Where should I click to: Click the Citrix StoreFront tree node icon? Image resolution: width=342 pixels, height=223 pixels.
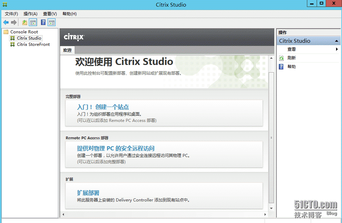click(x=12, y=44)
